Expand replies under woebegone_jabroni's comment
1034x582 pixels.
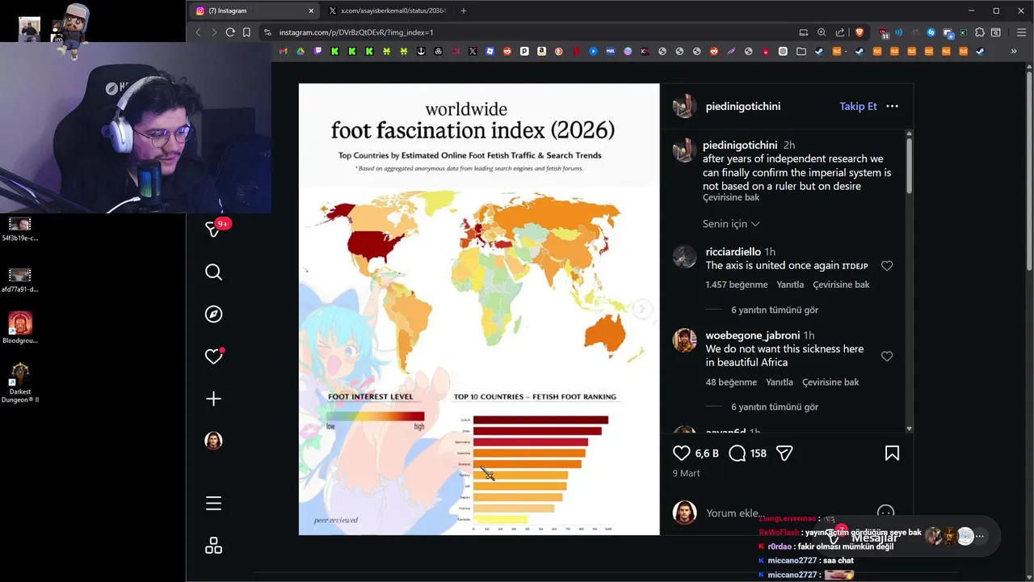(775, 407)
